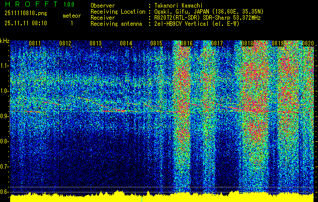Click the 0.6 frequency axis label

point(5,192)
